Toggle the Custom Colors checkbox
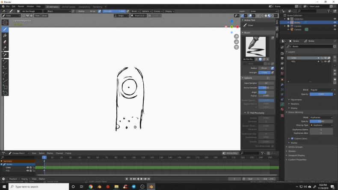The width and height of the screenshot is (338, 190). (292, 138)
